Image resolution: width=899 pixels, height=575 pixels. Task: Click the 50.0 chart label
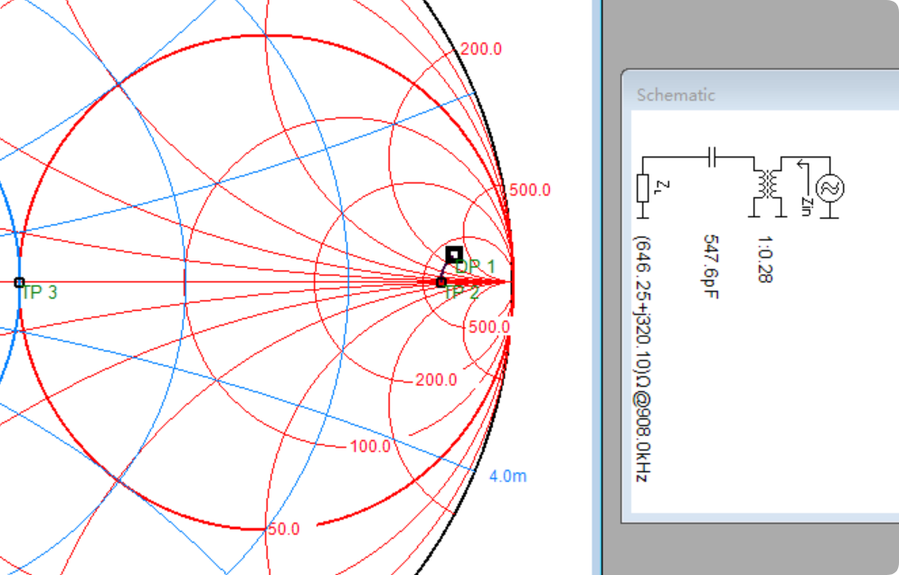pos(283,529)
